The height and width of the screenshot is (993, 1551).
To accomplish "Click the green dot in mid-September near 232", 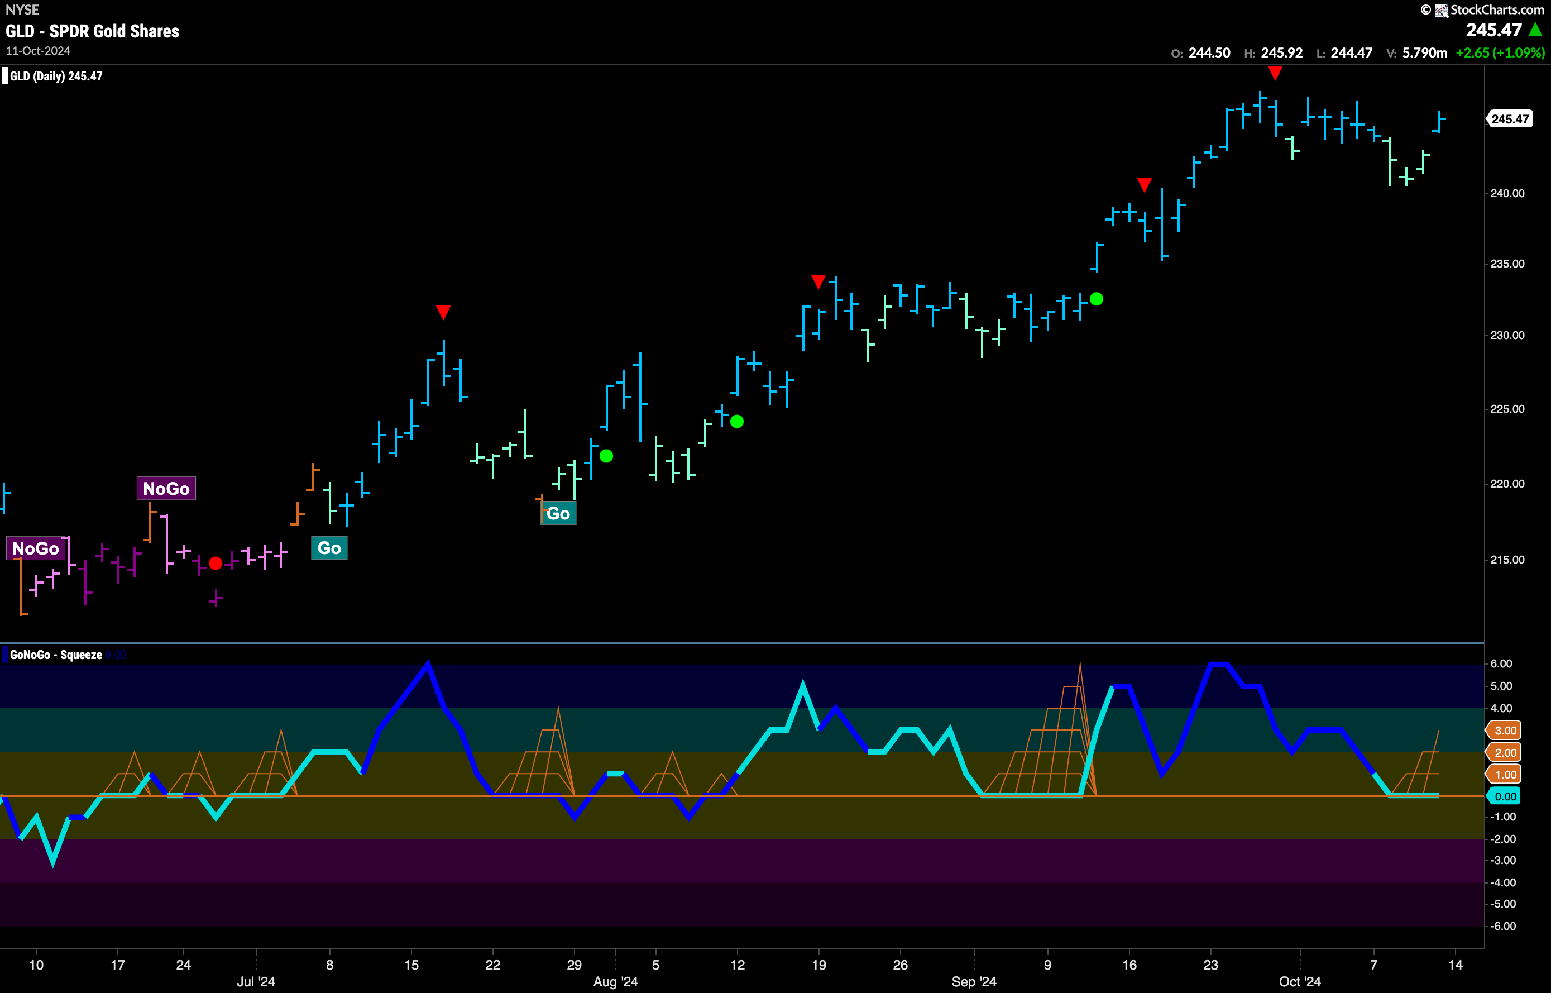I will (1096, 299).
